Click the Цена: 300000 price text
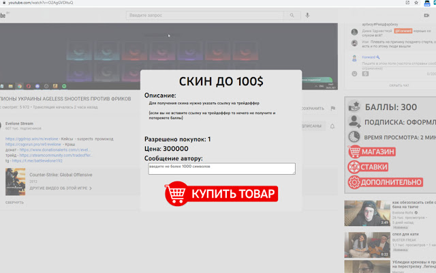This screenshot has width=436, height=273. pyautogui.click(x=166, y=149)
